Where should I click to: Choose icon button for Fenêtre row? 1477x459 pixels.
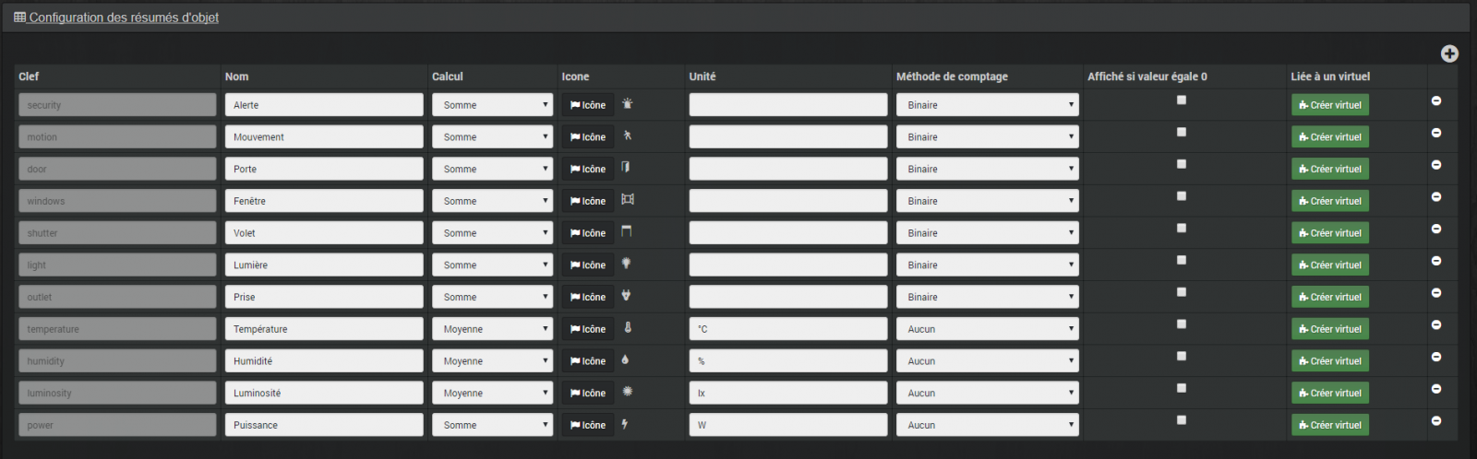click(588, 201)
